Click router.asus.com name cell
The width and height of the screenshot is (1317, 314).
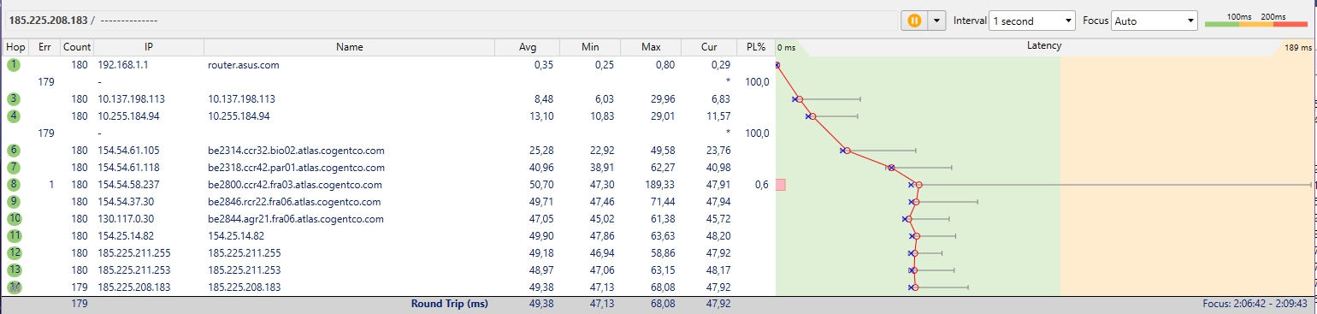pyautogui.click(x=243, y=65)
